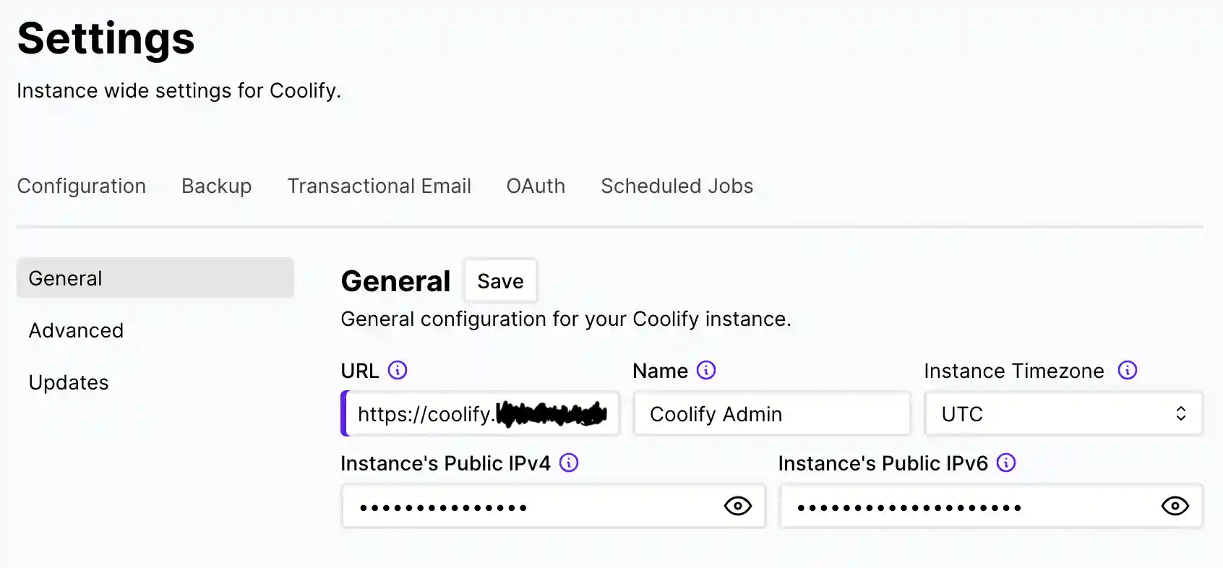Screen dimensions: 1223x568
Task: Click the Public IPv4 info icon
Action: tap(569, 463)
